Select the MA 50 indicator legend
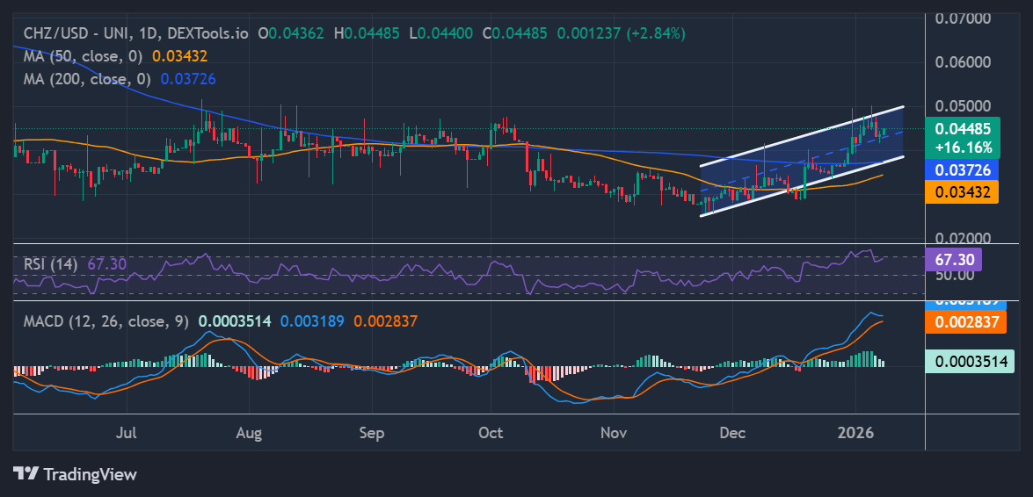 (x=84, y=55)
